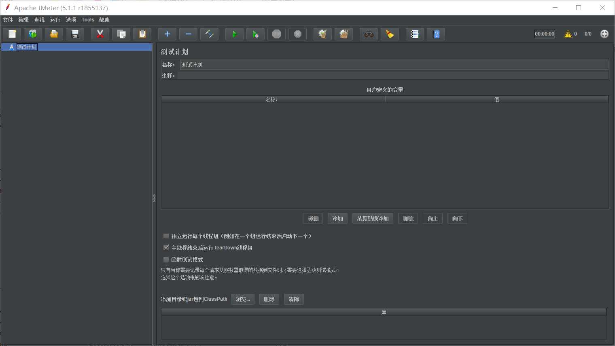This screenshot has height=346, width=615.
Task: Open the 选项 menu
Action: pyautogui.click(x=71, y=20)
